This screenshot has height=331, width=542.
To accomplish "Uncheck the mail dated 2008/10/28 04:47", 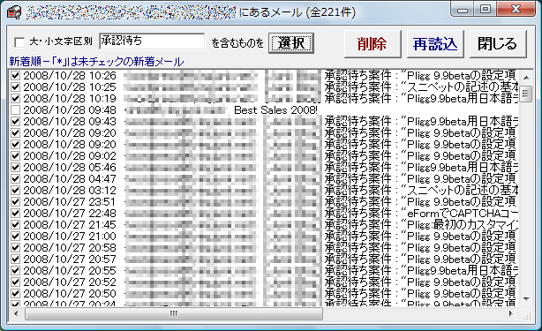I will (x=16, y=178).
